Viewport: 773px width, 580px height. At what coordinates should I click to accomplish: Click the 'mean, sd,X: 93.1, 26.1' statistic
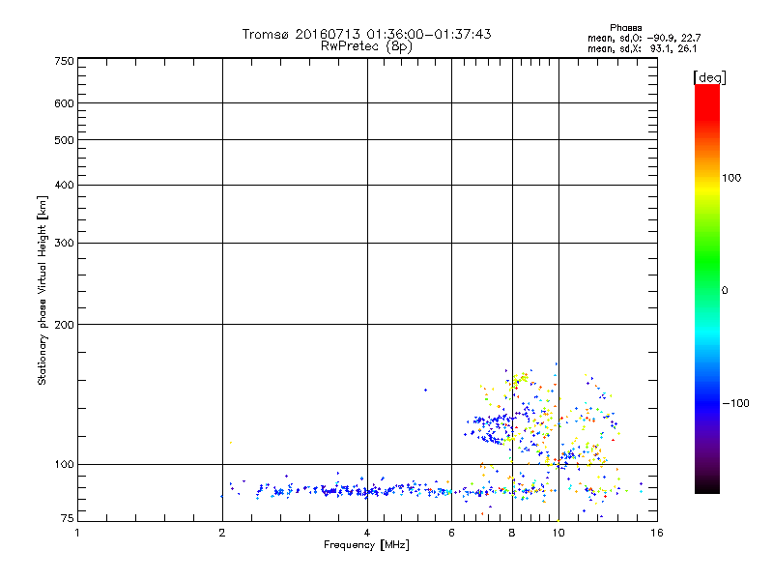(x=643, y=48)
